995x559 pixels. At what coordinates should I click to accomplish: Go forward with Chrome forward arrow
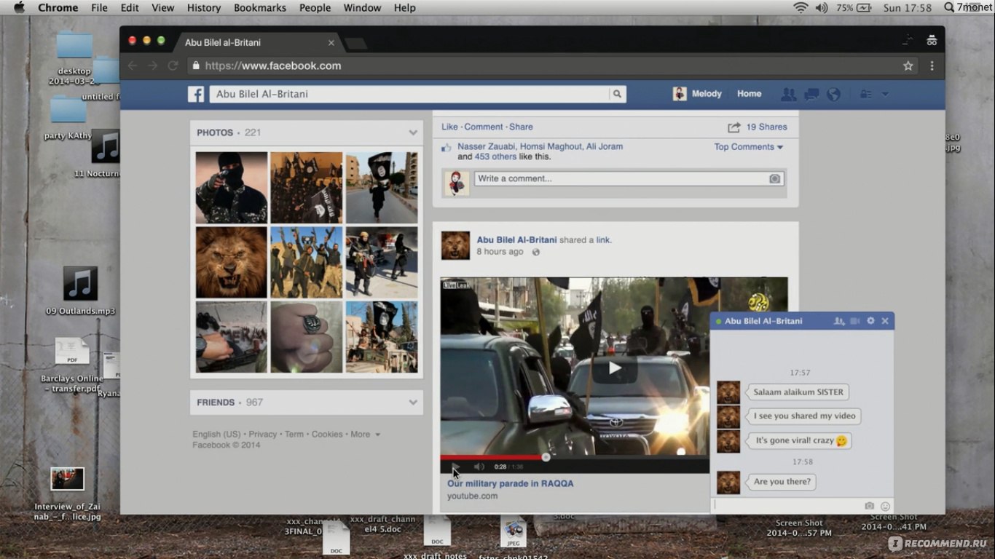(x=152, y=66)
